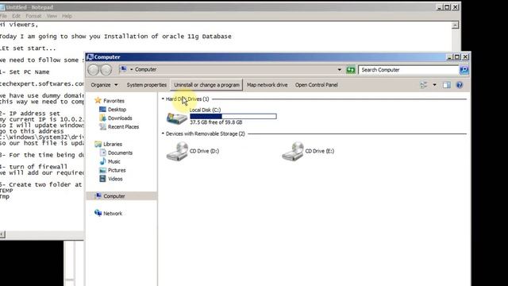Viewport: 508px width, 286px height.
Task: Select the CD Drive (D:) icon
Action: [177, 151]
